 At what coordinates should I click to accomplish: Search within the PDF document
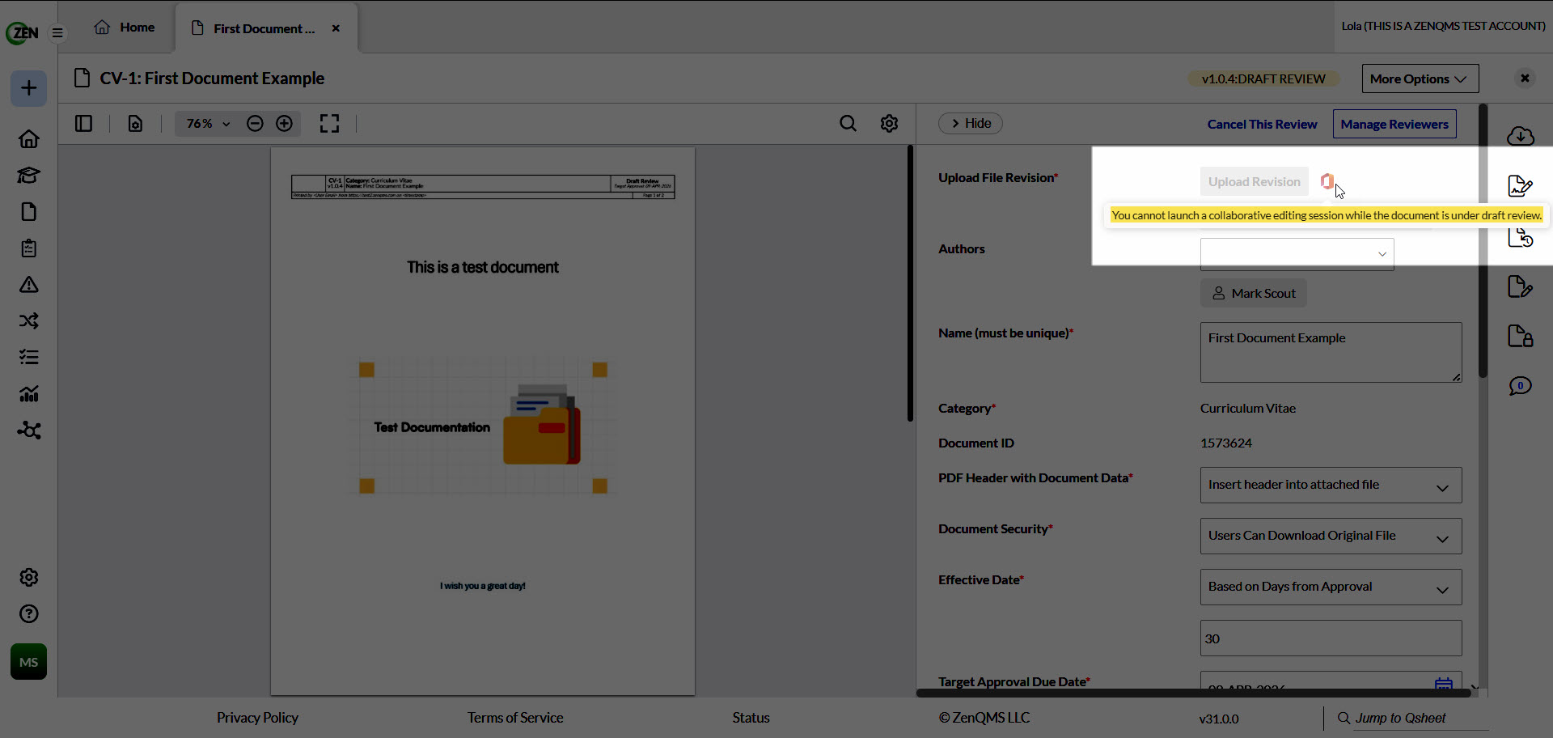click(848, 124)
